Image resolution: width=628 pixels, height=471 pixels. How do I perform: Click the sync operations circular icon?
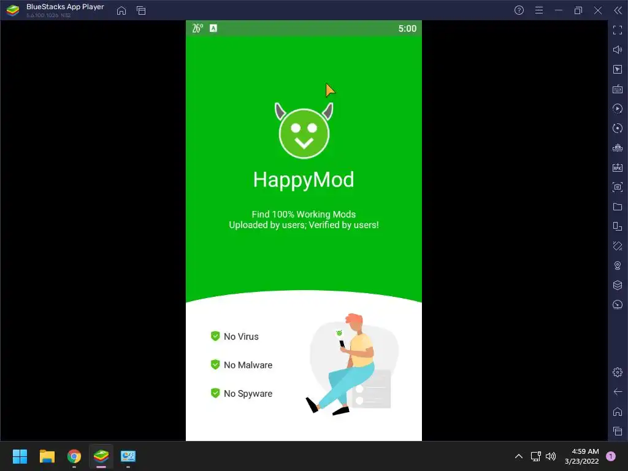pos(618,128)
